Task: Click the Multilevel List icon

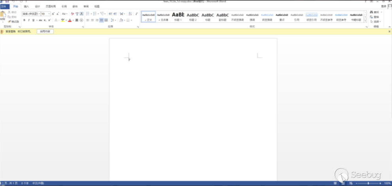Action: click(x=102, y=14)
